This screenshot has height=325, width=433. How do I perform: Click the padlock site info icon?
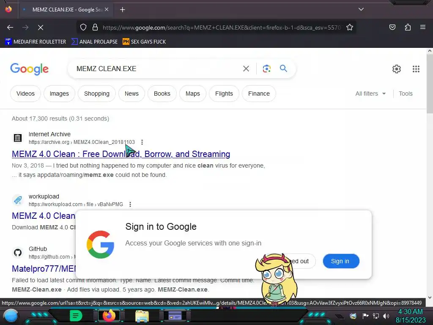(95, 28)
